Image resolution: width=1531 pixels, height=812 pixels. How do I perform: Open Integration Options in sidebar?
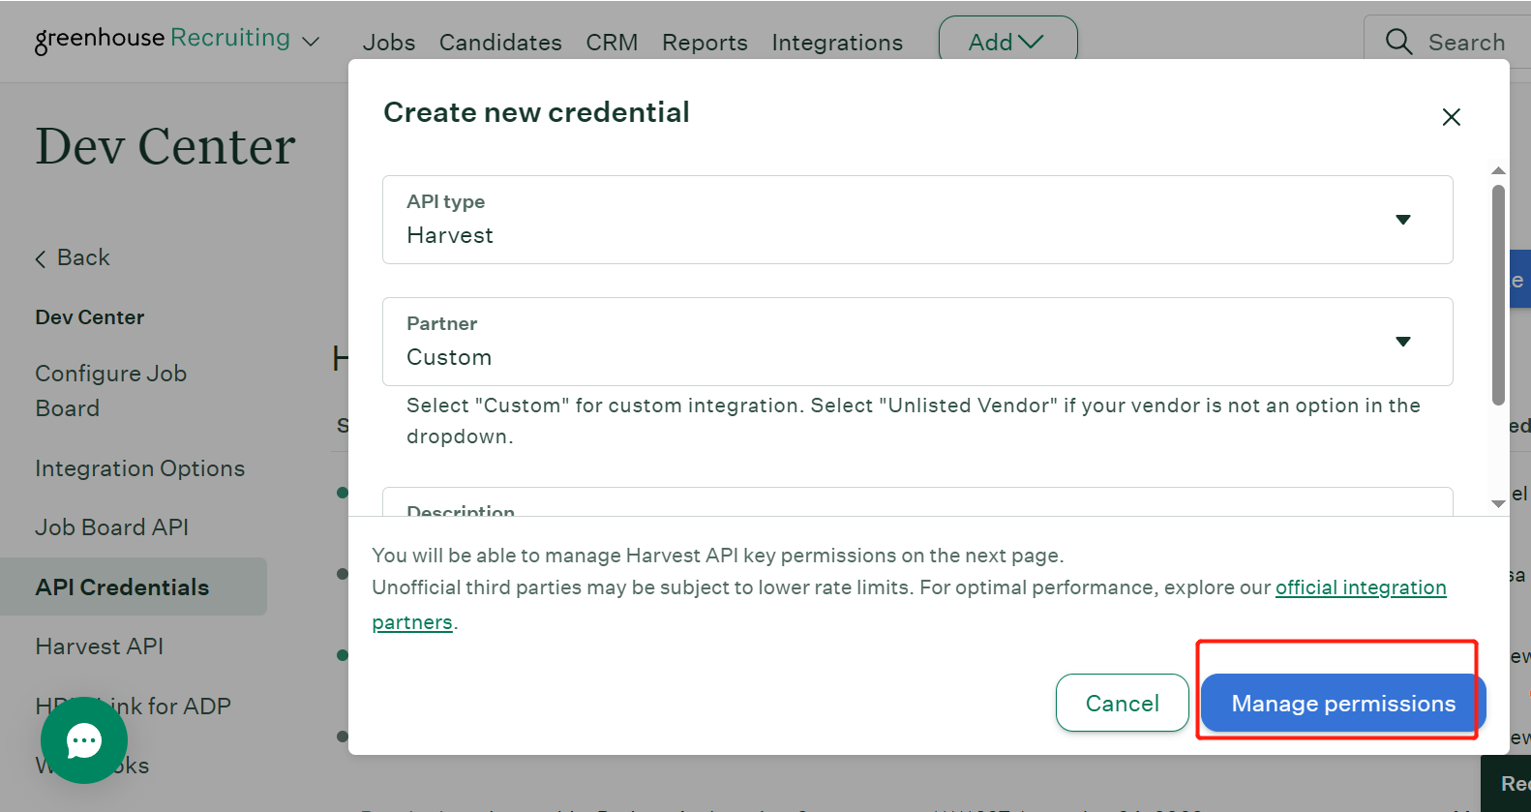pyautogui.click(x=140, y=468)
